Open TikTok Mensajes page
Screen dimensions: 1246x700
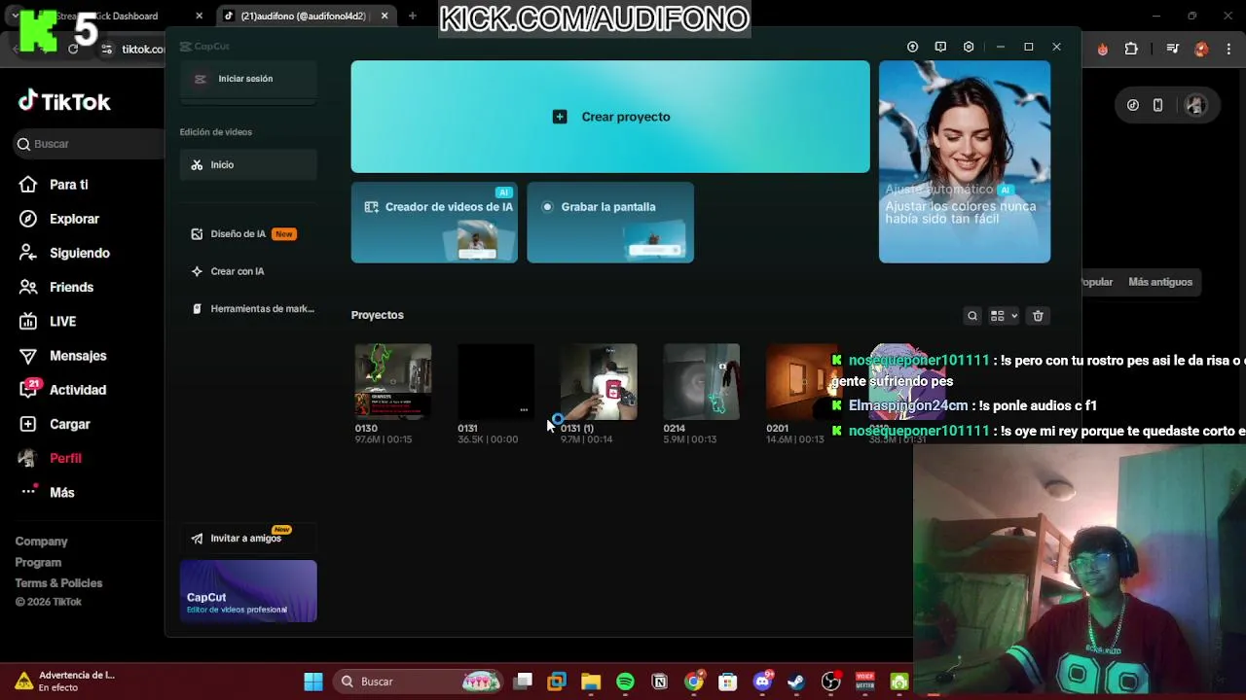(78, 356)
